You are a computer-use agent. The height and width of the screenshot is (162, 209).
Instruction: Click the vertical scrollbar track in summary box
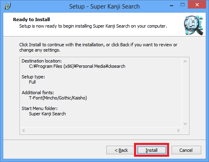point(185,93)
